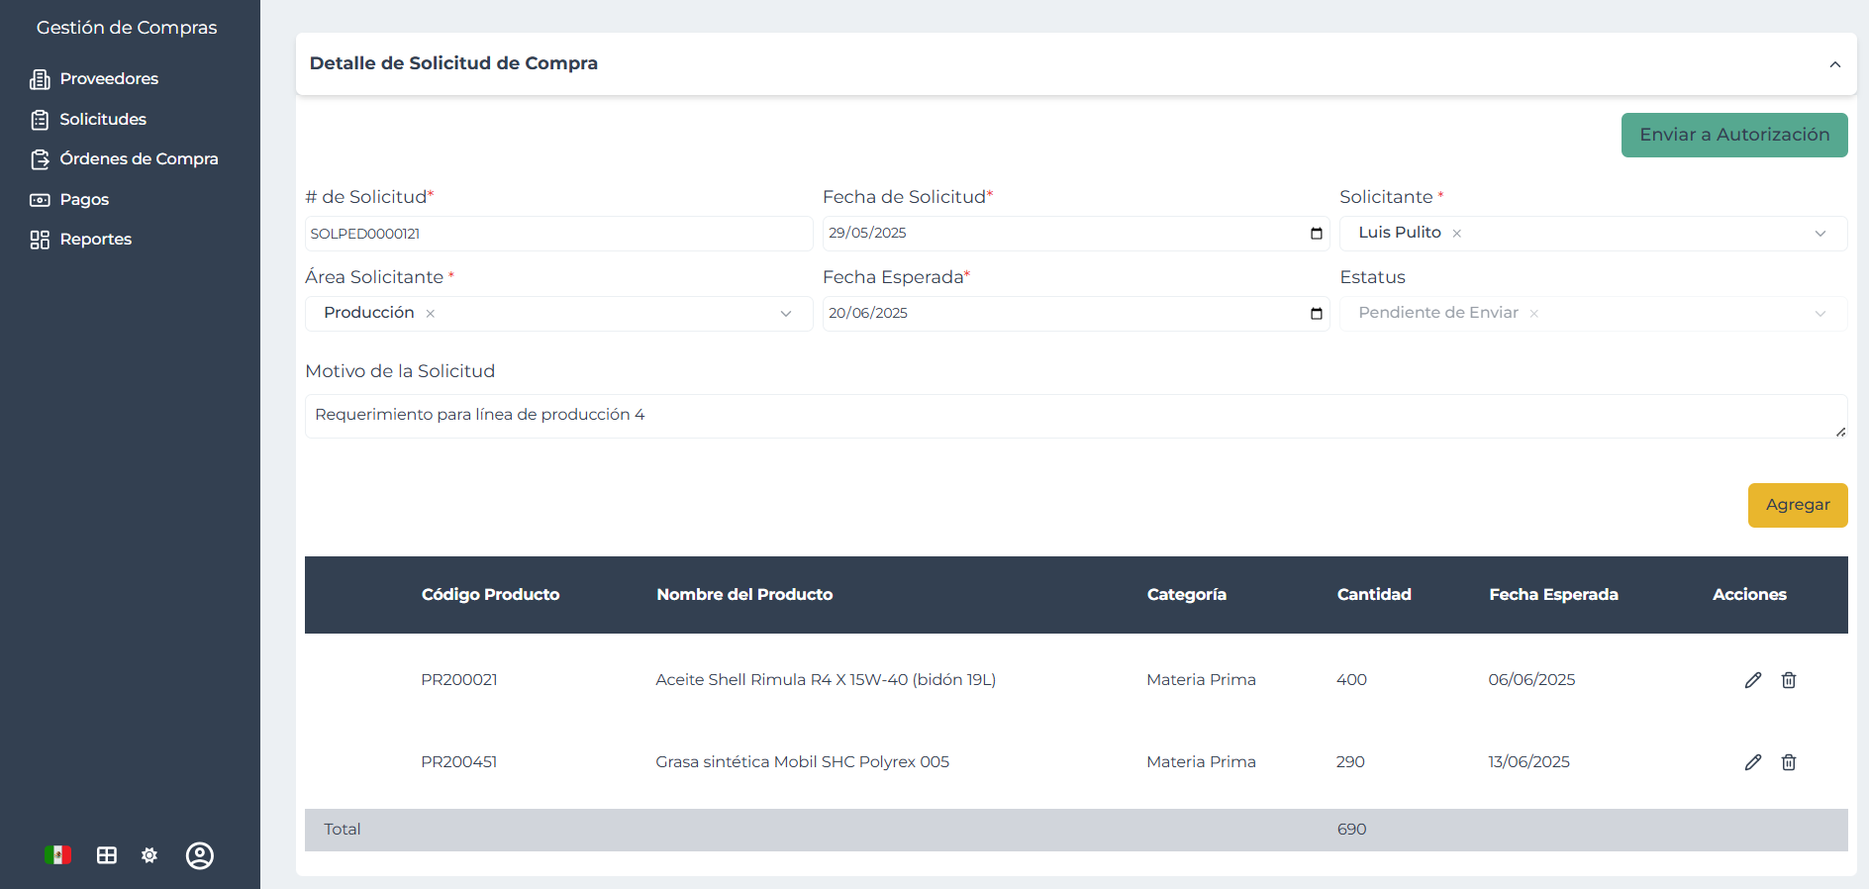Click trash icon for product PR200451
This screenshot has height=889, width=1869.
click(1789, 762)
